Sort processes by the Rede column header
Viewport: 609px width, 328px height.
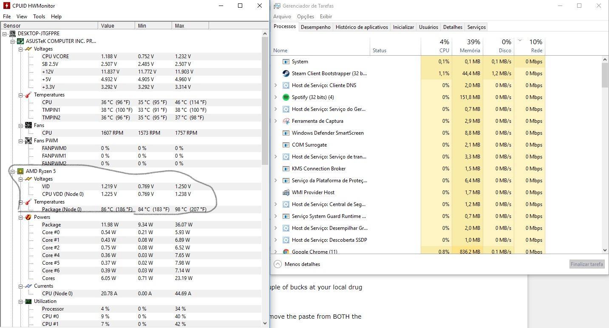point(530,46)
